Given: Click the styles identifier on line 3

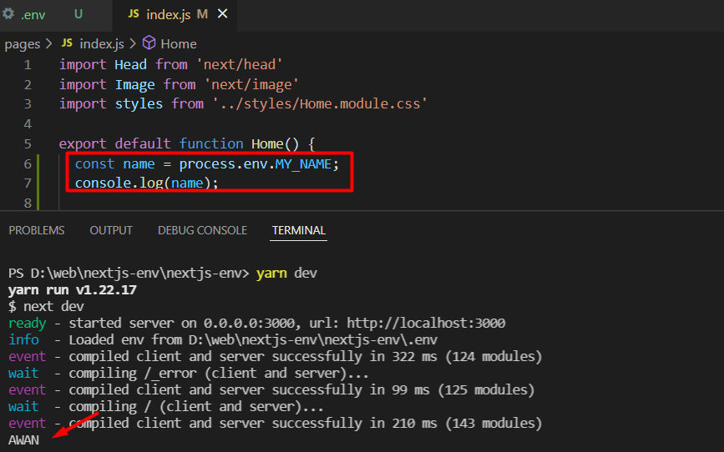Looking at the screenshot, I should pos(139,103).
